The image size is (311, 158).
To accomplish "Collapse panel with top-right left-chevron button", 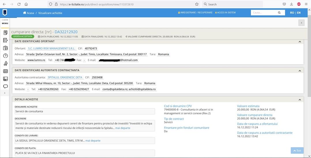I will point(301,23).
